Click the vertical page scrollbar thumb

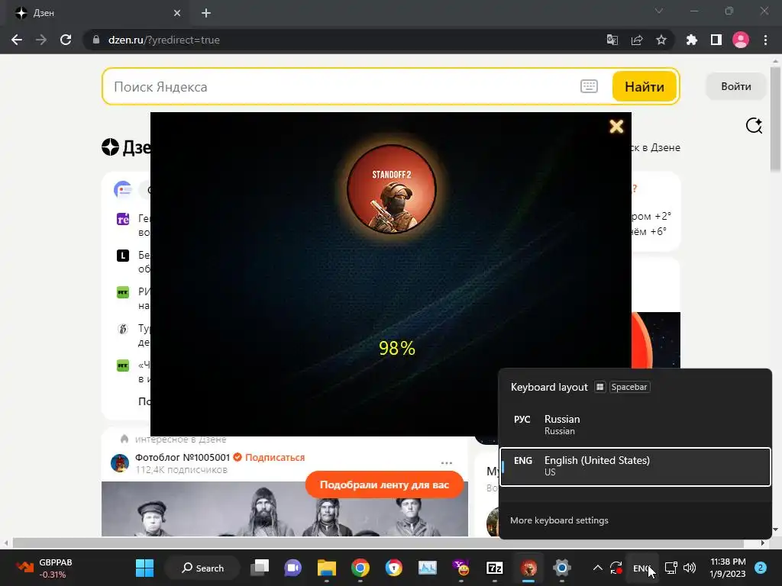coord(776,120)
